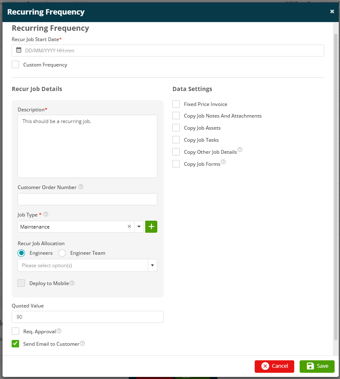Enable the Copy Job Forms checkbox
Image resolution: width=340 pixels, height=379 pixels.
tap(176, 164)
